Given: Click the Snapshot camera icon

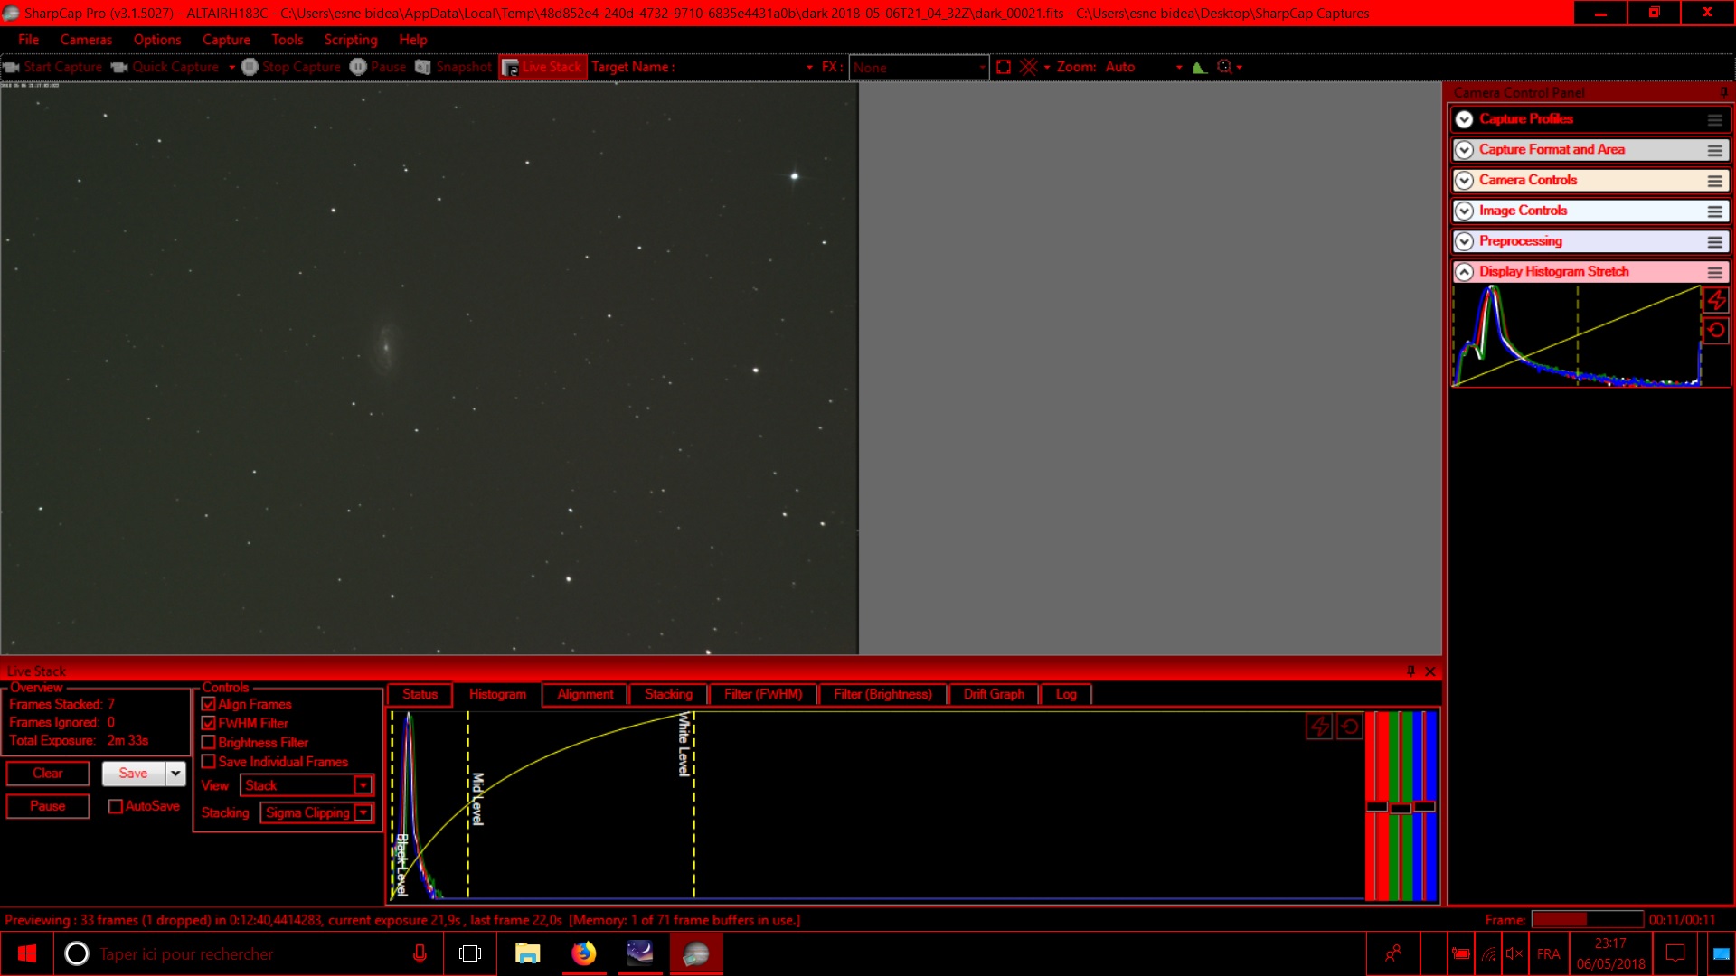Looking at the screenshot, I should point(423,67).
